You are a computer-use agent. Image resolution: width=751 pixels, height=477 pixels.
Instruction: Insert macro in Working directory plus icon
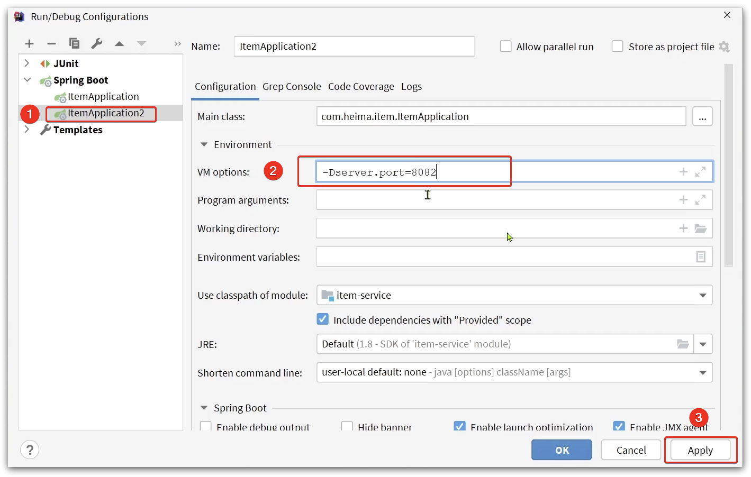(x=683, y=228)
